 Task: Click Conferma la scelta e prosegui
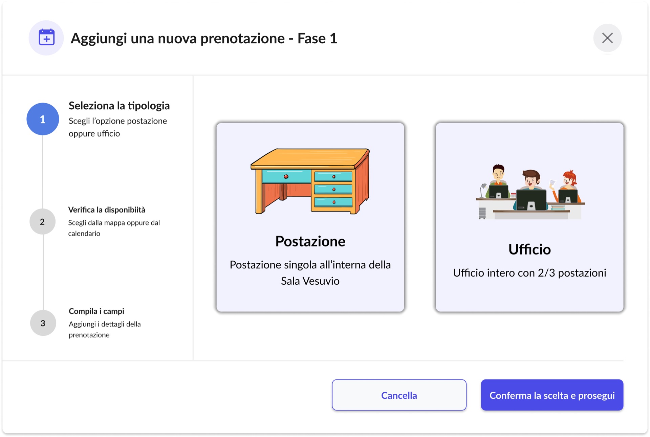pyautogui.click(x=552, y=395)
